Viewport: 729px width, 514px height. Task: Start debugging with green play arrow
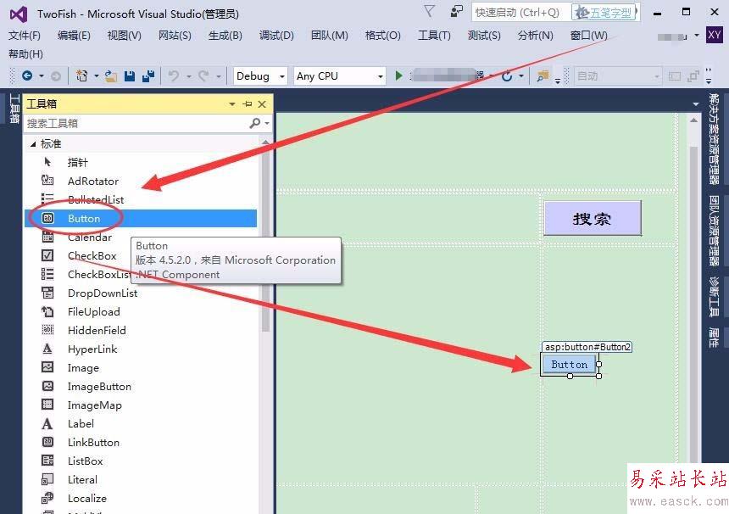[x=398, y=75]
